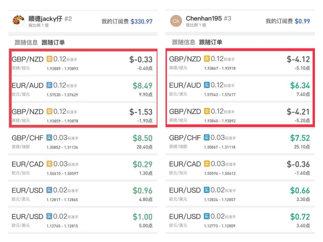Switch to 跟随信息 tab under 顺德jacky仔
The height and width of the screenshot is (242, 323).
pyautogui.click(x=26, y=42)
